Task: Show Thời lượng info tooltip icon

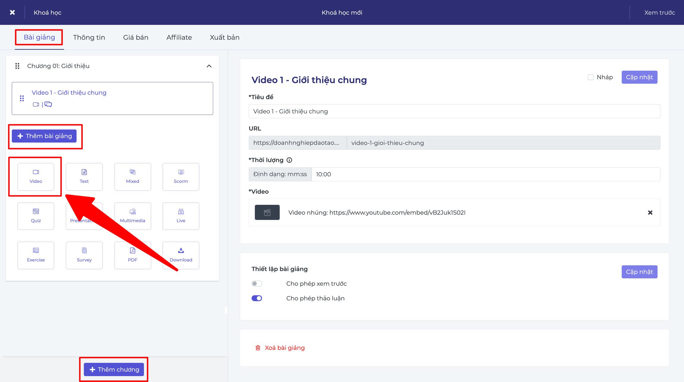Action: 289,160
